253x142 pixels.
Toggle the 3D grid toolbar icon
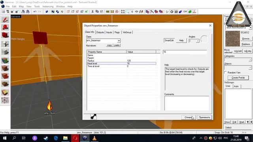[8, 11]
